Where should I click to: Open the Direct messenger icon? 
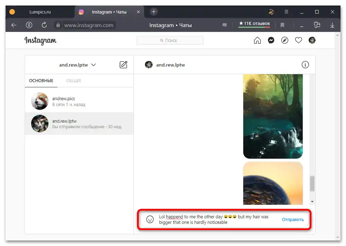tap(271, 41)
